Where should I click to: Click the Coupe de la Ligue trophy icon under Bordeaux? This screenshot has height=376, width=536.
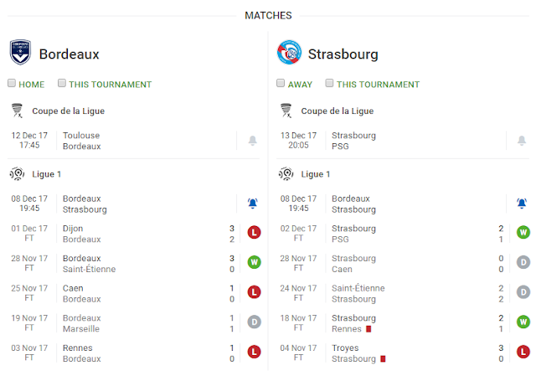coord(18,111)
